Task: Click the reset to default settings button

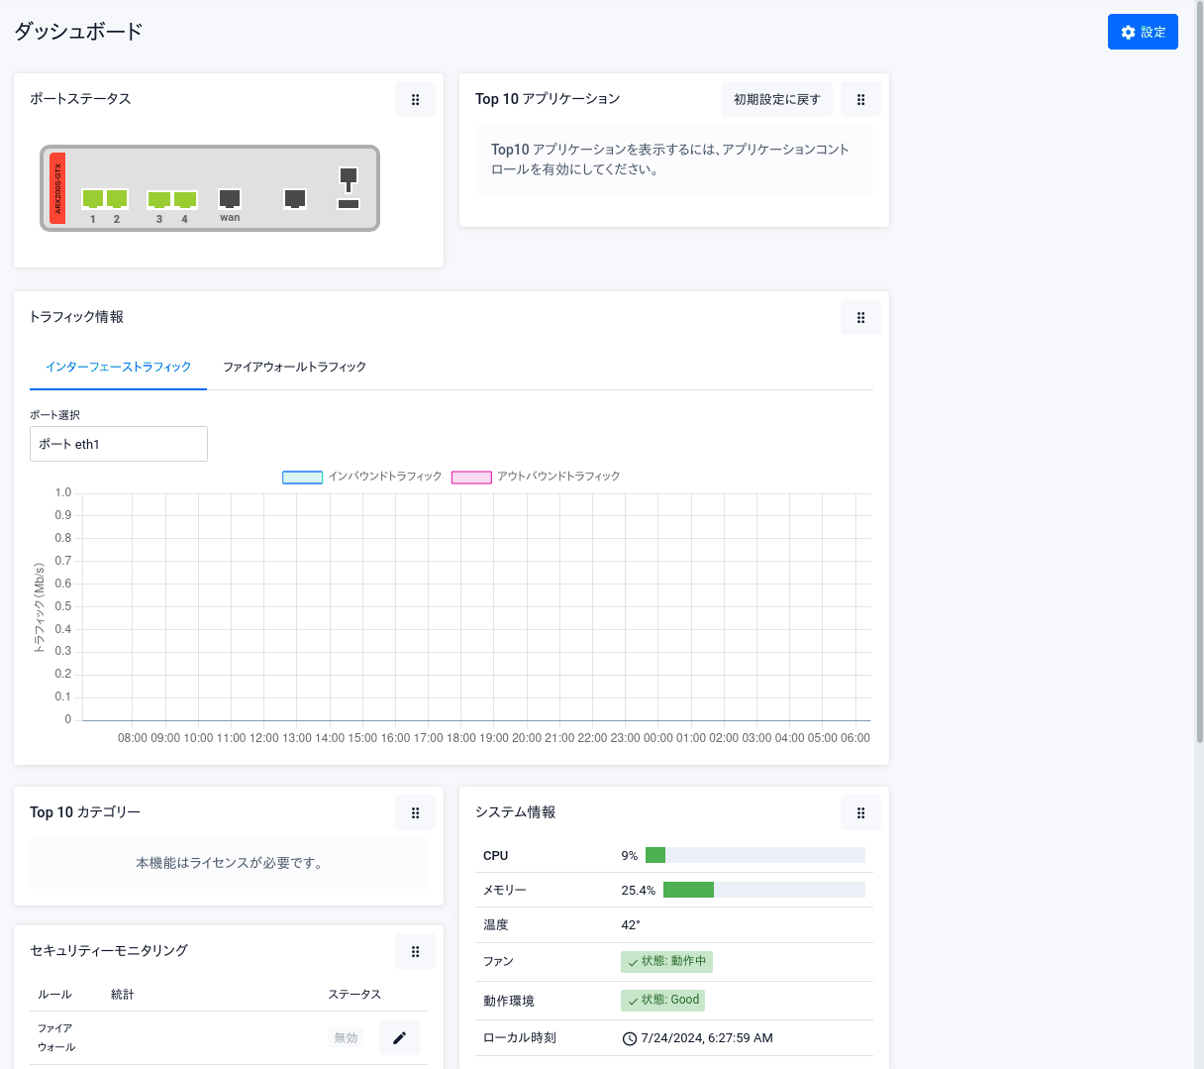Action: click(776, 99)
